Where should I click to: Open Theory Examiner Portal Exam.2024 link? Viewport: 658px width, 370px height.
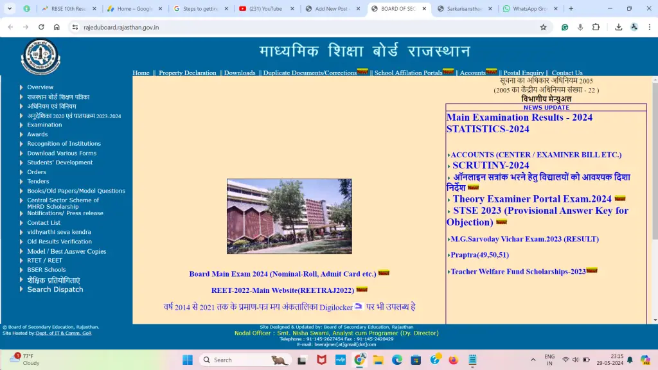tap(532, 199)
